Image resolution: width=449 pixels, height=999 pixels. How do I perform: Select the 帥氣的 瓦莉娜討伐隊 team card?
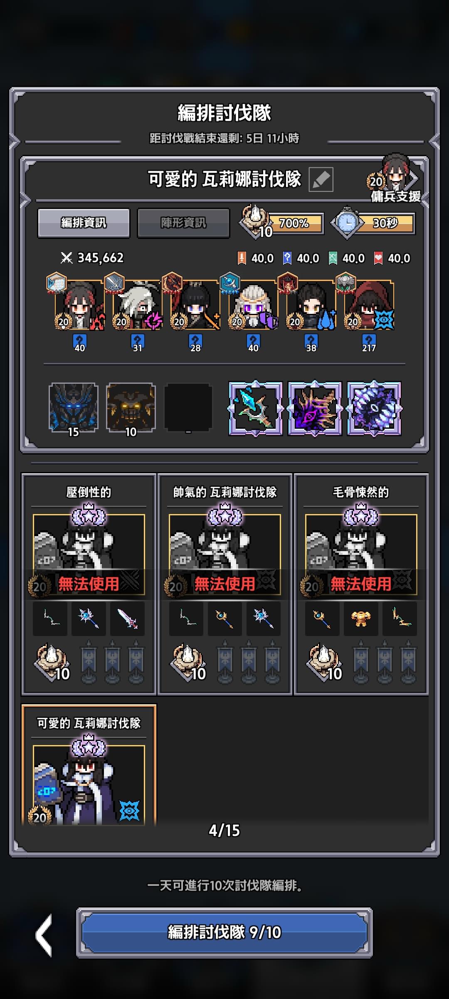(x=225, y=584)
